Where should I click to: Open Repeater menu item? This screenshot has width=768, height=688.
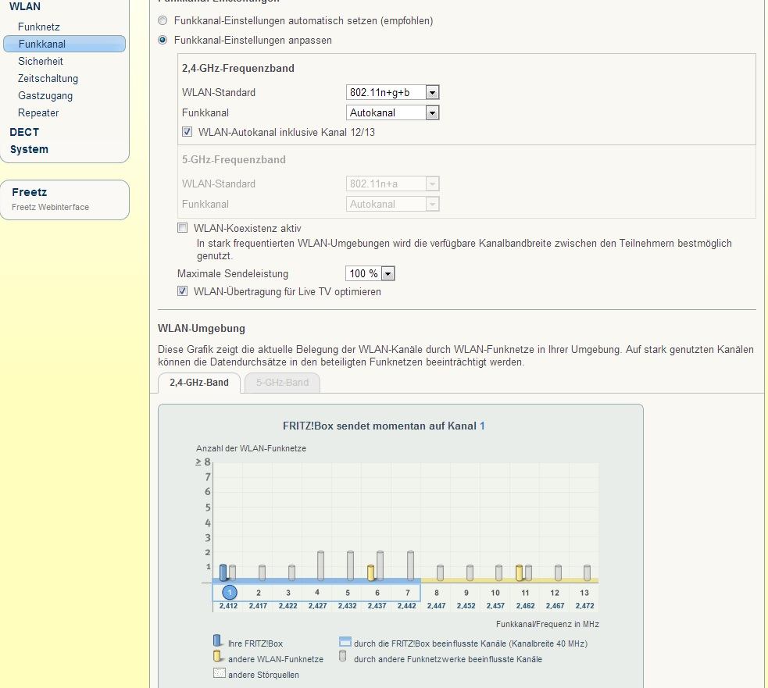[x=38, y=112]
